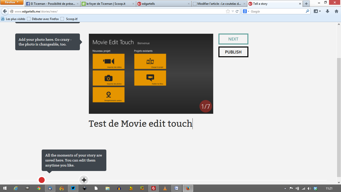The width and height of the screenshot is (341, 192).
Task: Edit the 'Test de Movie edit touch' title
Action: pos(141,123)
